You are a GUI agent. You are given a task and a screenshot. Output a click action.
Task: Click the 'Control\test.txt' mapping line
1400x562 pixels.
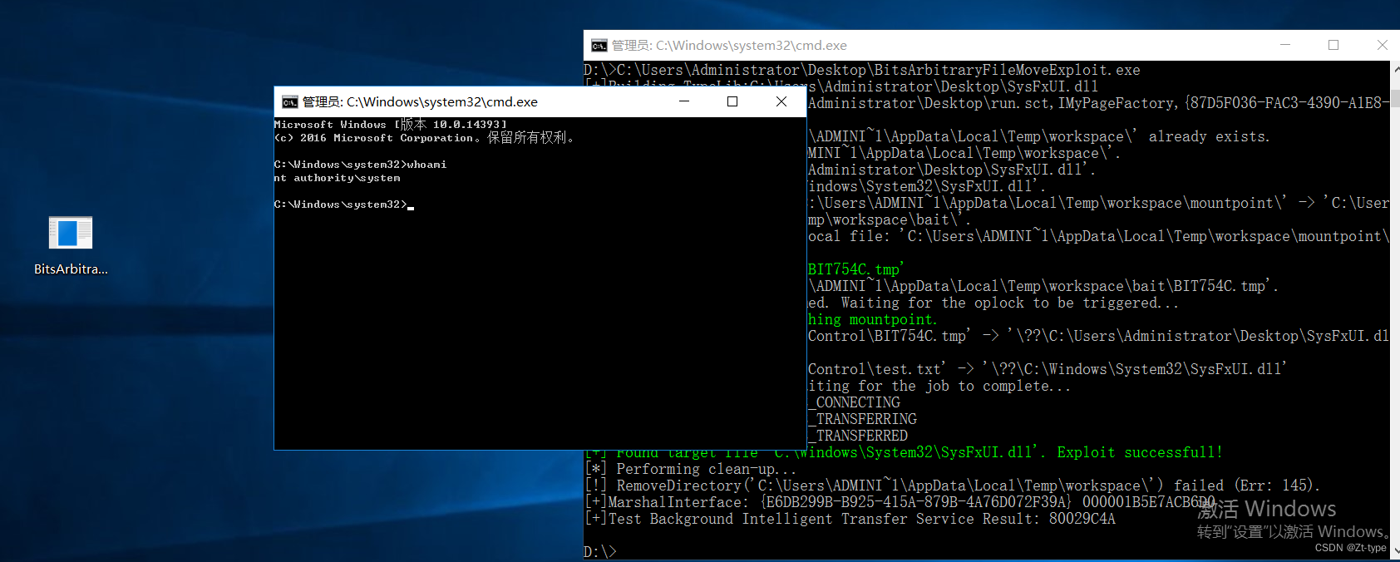pyautogui.click(x=1047, y=369)
